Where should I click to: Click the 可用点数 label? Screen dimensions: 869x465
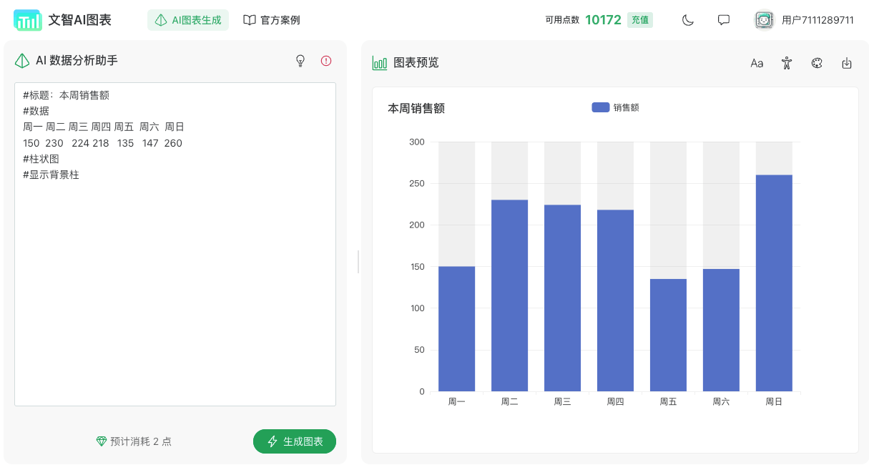[562, 20]
